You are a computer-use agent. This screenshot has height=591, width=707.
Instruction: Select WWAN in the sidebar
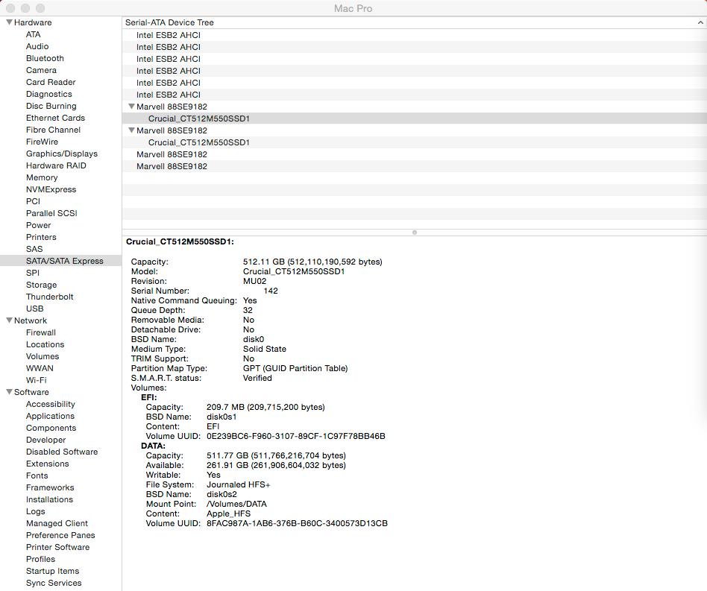click(40, 368)
